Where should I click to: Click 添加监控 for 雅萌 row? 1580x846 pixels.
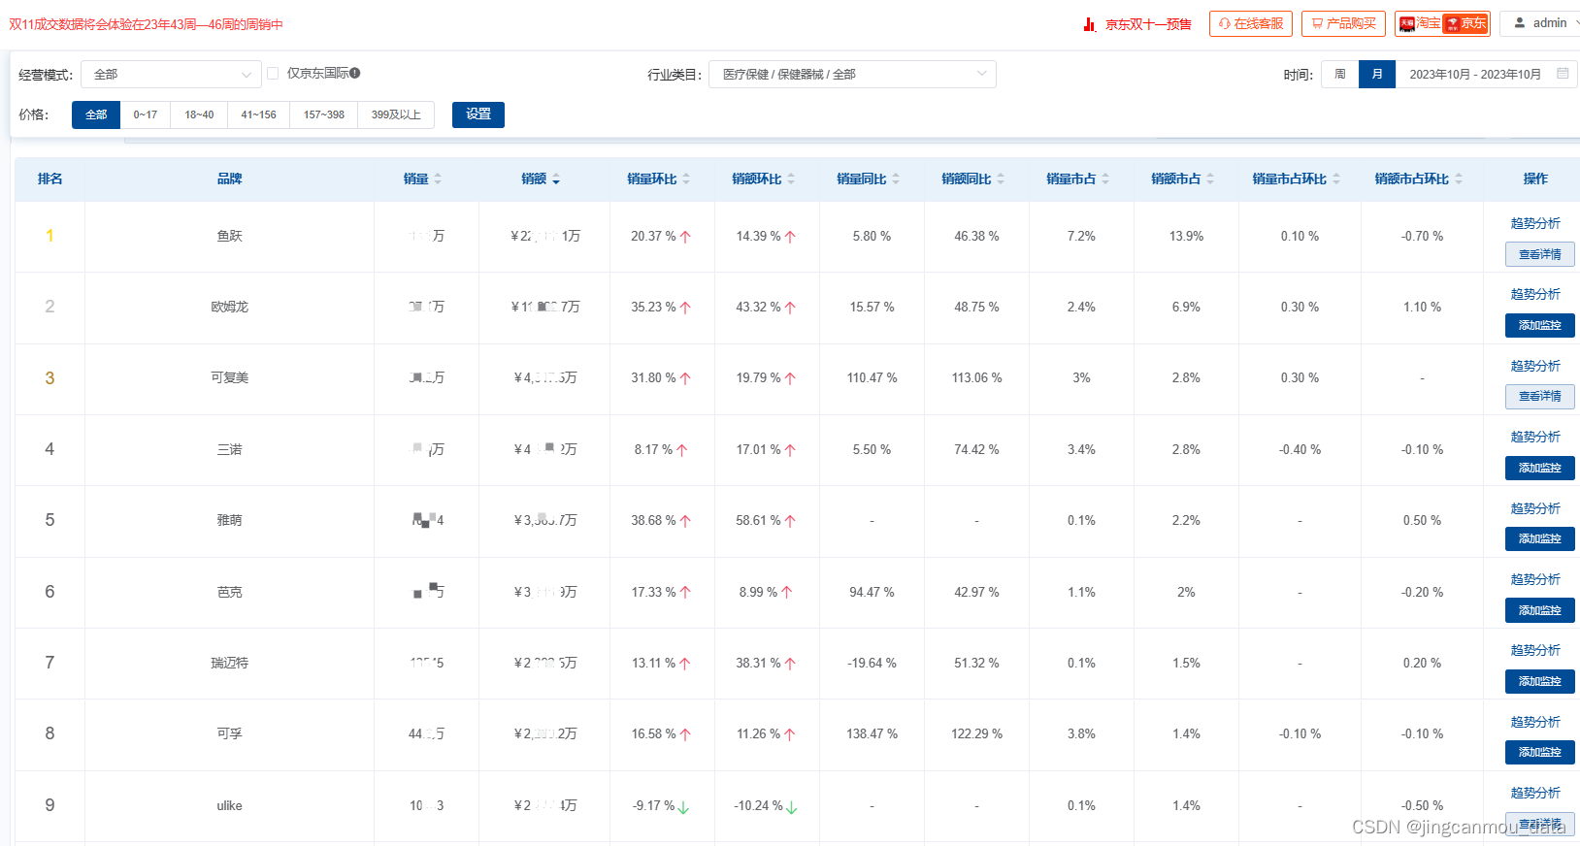pos(1540,538)
